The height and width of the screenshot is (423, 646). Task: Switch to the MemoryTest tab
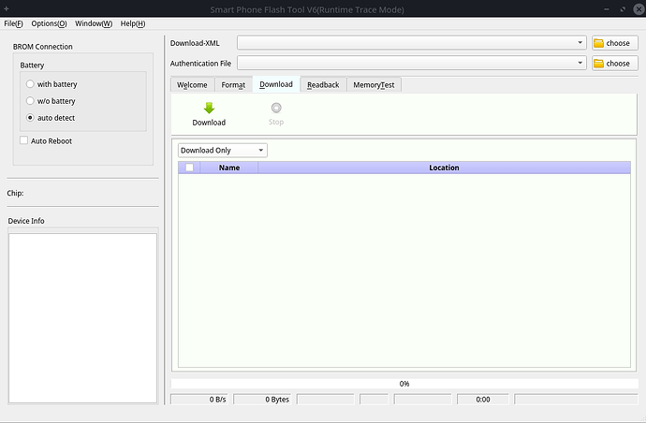click(374, 85)
